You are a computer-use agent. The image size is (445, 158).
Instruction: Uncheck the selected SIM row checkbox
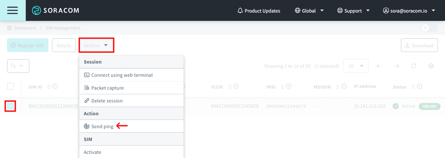[x=10, y=106]
